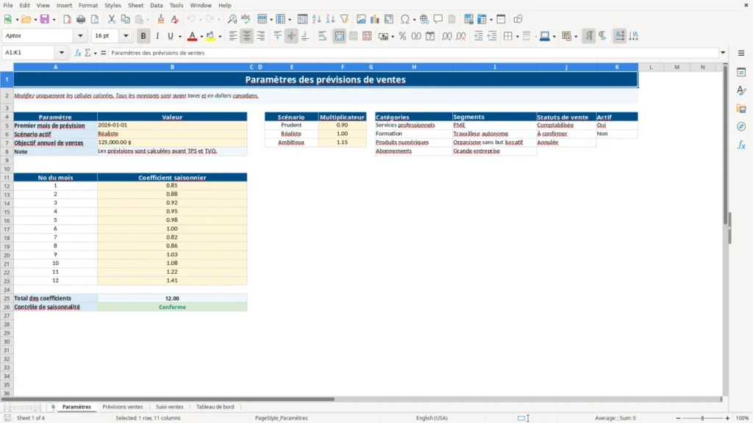This screenshot has width=753, height=423.
Task: Click the Name Box field
Action: click(x=29, y=53)
